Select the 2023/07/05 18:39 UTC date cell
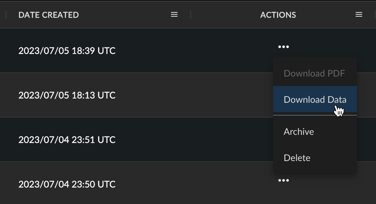Viewport: 376px width, 204px height. (67, 51)
